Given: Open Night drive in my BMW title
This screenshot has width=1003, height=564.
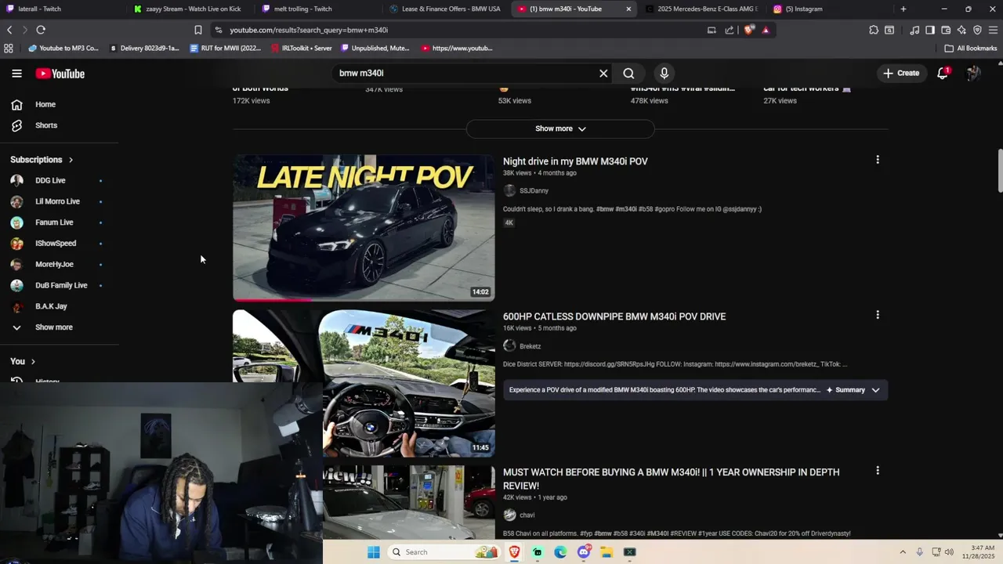Looking at the screenshot, I should tap(575, 161).
